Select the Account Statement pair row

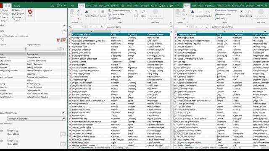pos(33,87)
